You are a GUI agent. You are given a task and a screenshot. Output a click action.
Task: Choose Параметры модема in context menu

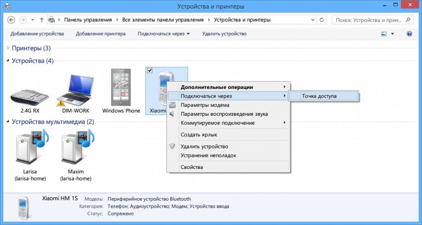click(x=228, y=105)
